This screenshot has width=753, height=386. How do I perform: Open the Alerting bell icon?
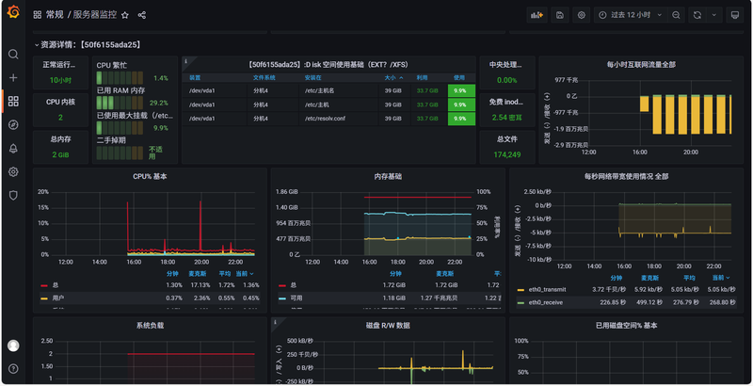point(13,148)
